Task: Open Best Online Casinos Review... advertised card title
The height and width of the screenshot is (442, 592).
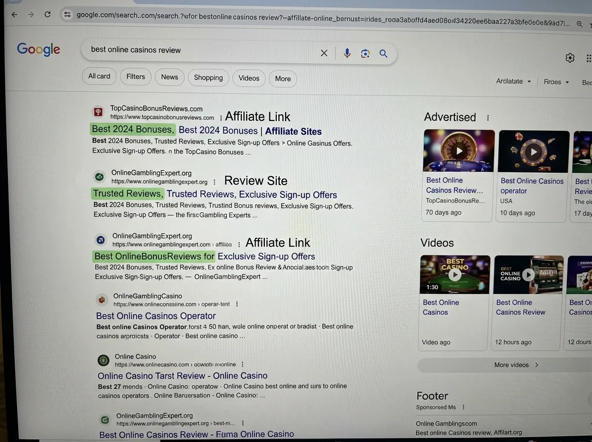Action: [455, 185]
